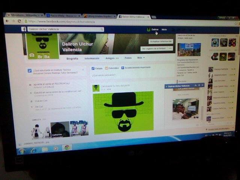
Task: Click the Dailron name link in the top bar
Action: [x=155, y=29]
